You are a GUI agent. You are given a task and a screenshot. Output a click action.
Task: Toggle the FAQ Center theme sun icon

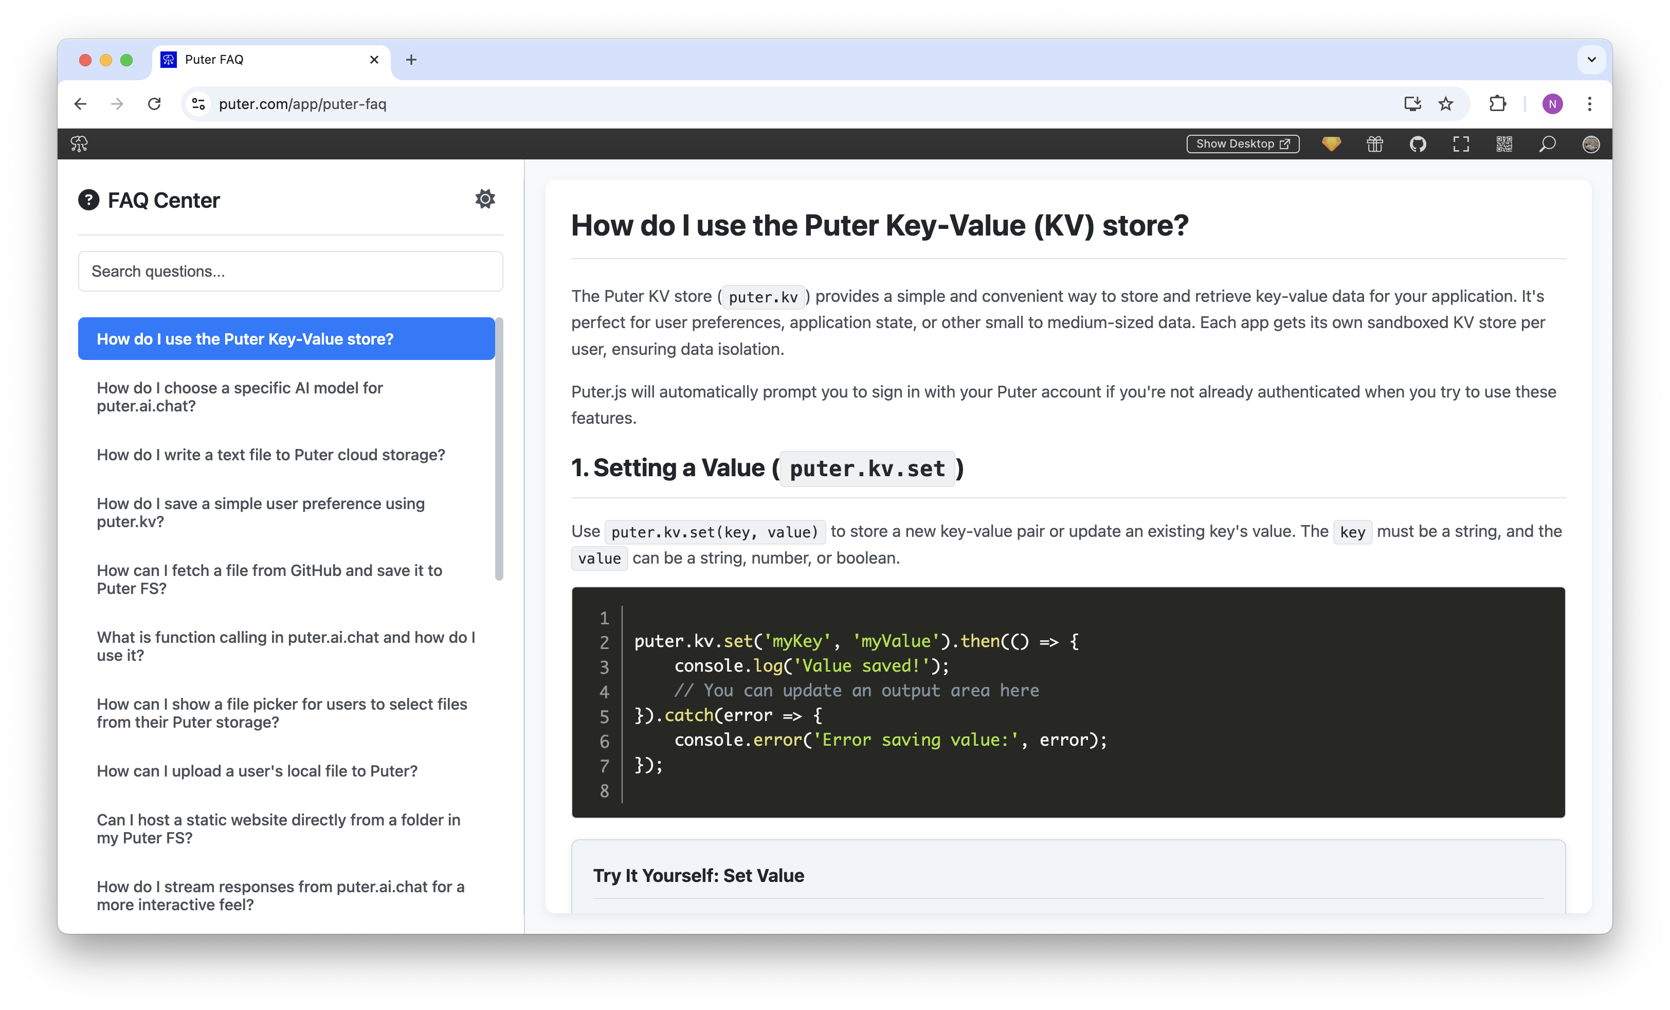click(484, 200)
